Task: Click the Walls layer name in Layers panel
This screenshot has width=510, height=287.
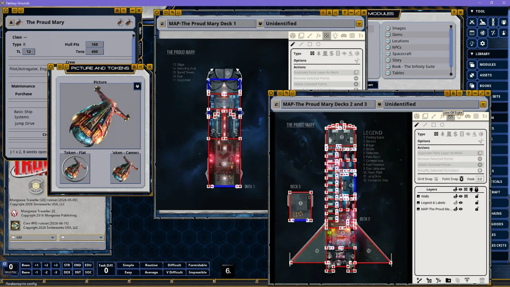Action: [x=425, y=196]
